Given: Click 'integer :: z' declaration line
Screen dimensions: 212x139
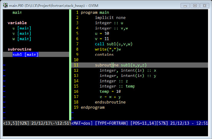Looking at the screenshot, I should 114,81.
